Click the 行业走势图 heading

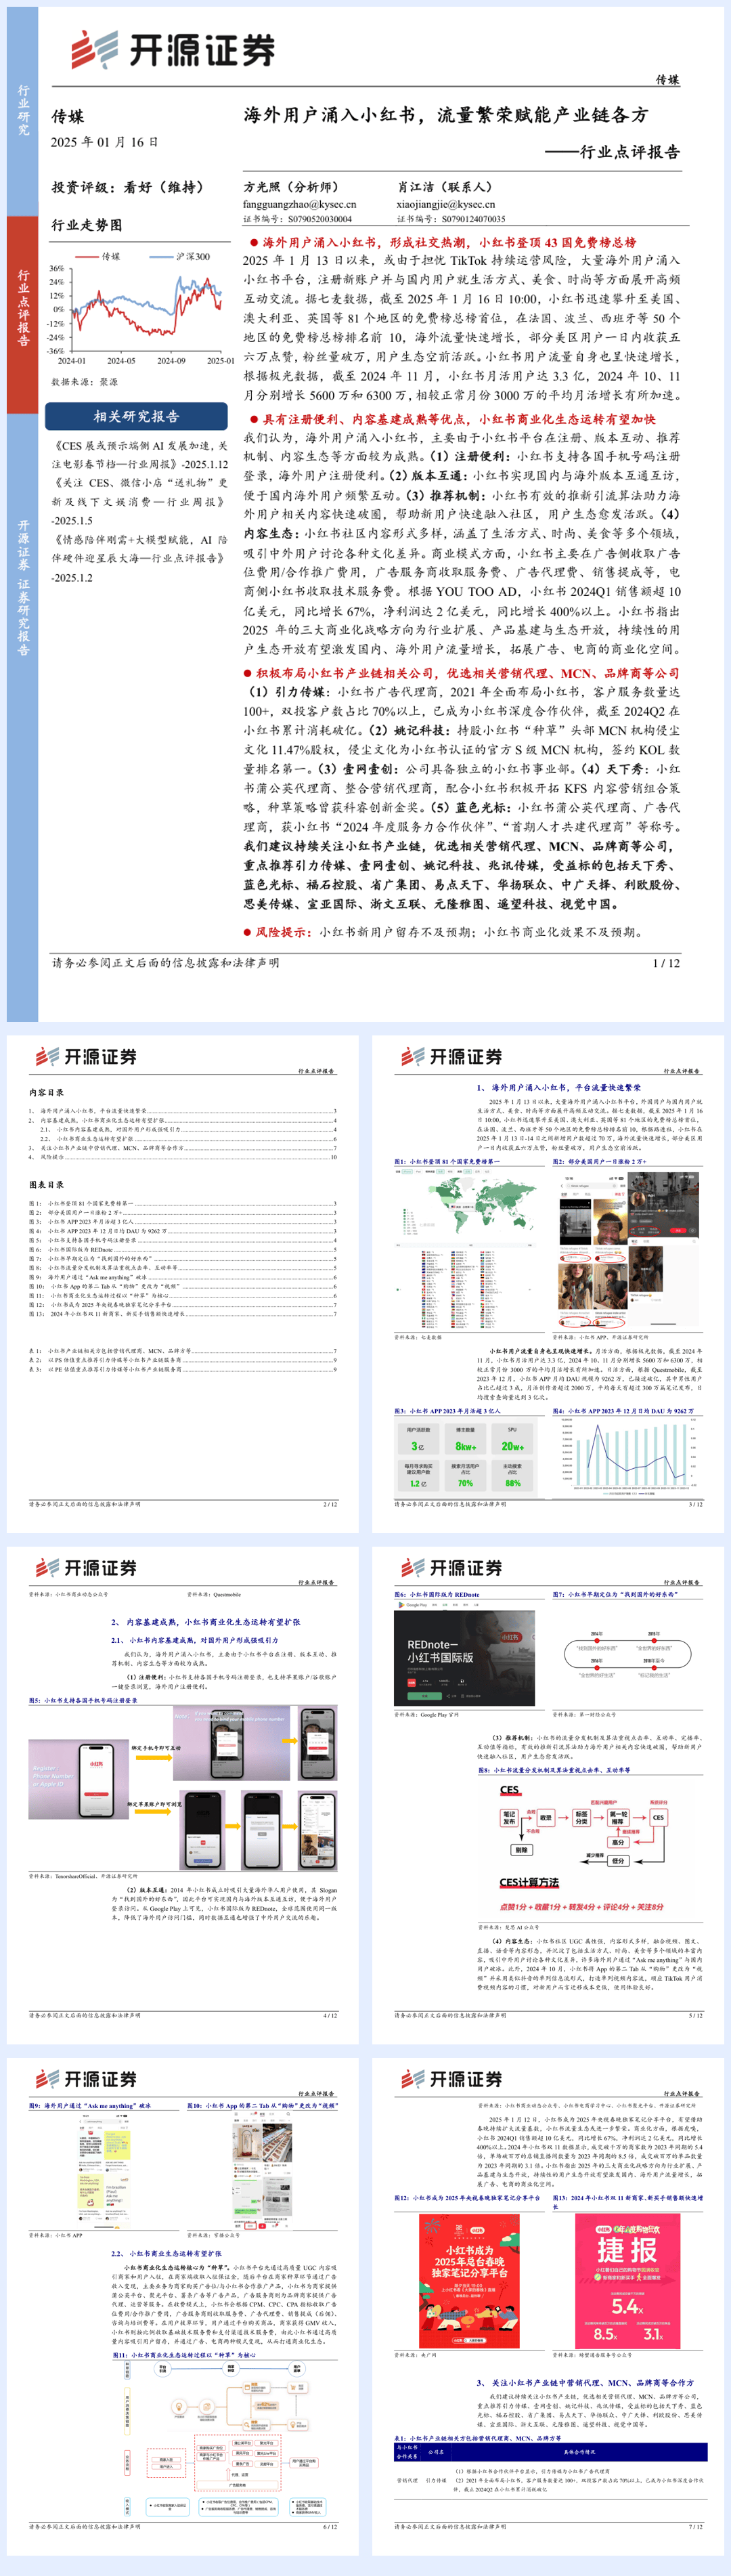pyautogui.click(x=87, y=225)
